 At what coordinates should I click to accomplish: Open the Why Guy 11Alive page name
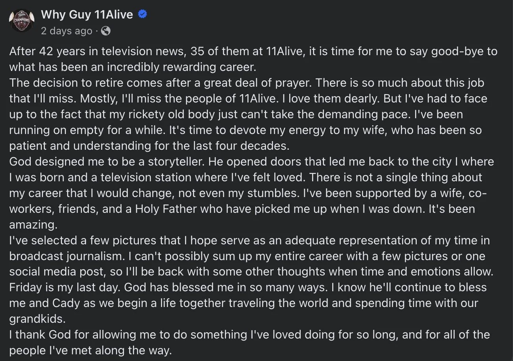(87, 15)
